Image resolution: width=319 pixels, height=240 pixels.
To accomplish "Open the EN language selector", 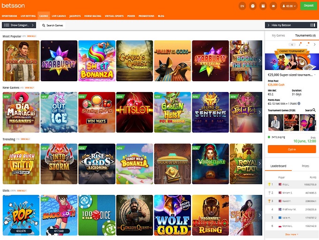I will (x=242, y=6).
